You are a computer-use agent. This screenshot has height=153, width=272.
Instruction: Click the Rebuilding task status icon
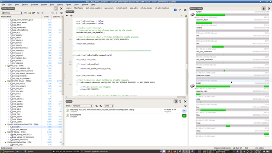67,110
